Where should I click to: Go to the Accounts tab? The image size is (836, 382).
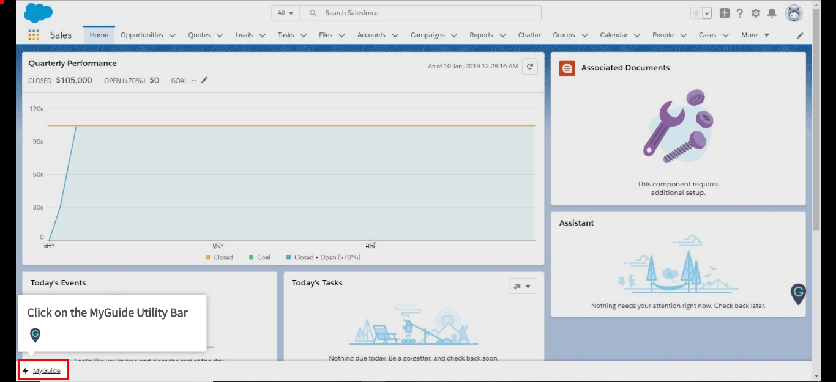point(371,35)
